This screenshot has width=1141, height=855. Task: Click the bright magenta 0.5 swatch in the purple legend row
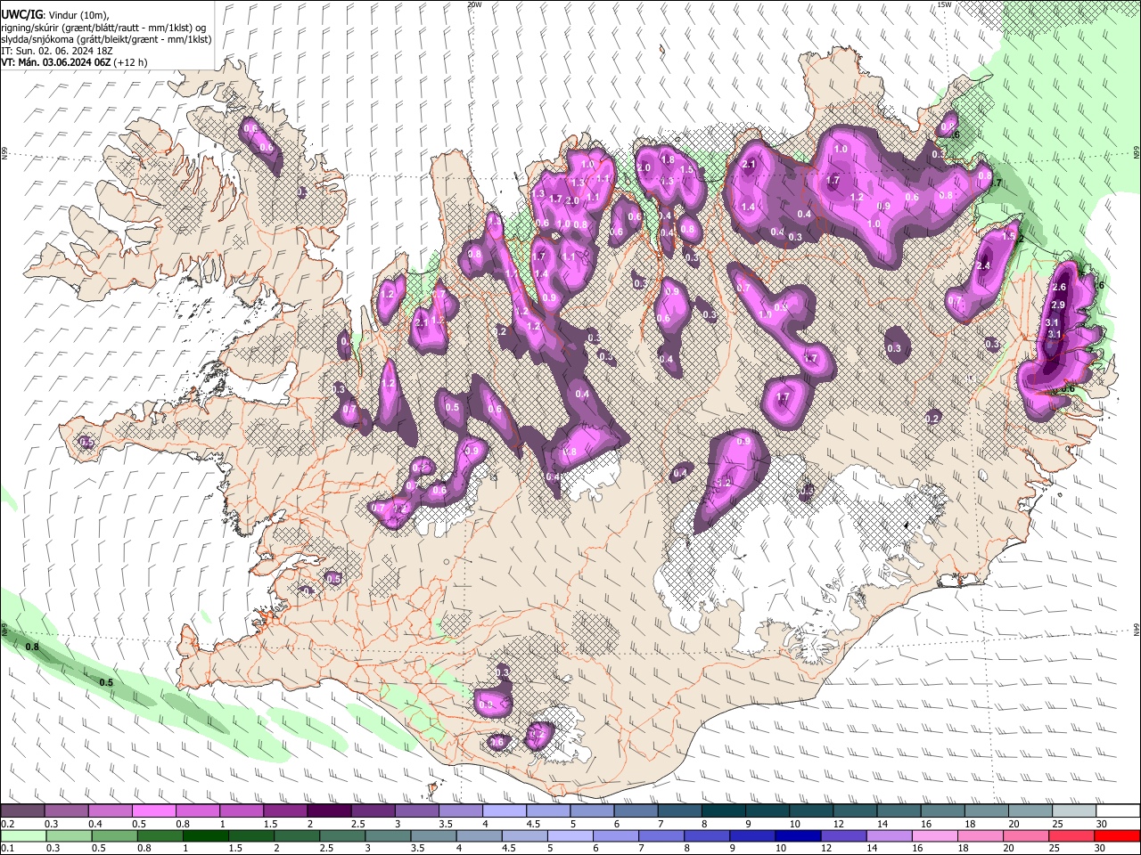pos(154,811)
